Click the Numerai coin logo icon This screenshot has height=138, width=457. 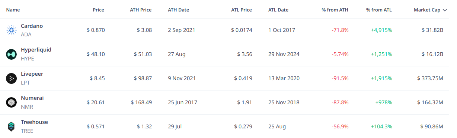[x=12, y=102]
